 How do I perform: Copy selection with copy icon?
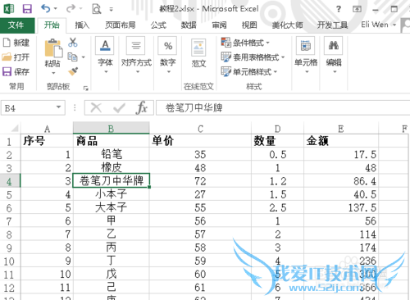click(x=72, y=57)
